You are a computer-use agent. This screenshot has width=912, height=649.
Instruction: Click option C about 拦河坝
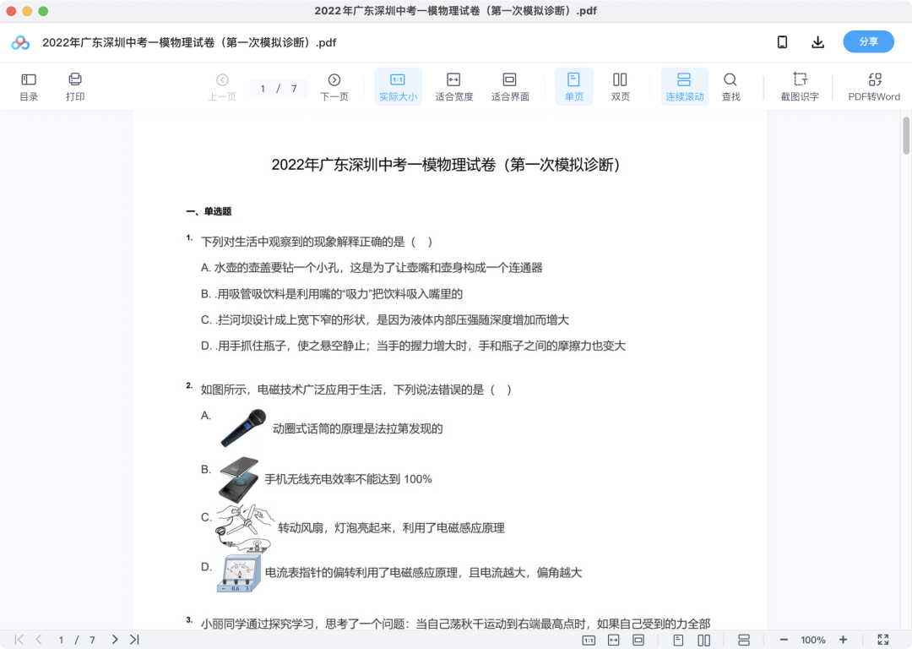pyautogui.click(x=385, y=319)
